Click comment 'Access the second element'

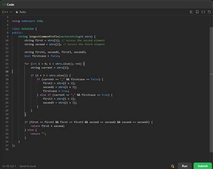(83, 40)
